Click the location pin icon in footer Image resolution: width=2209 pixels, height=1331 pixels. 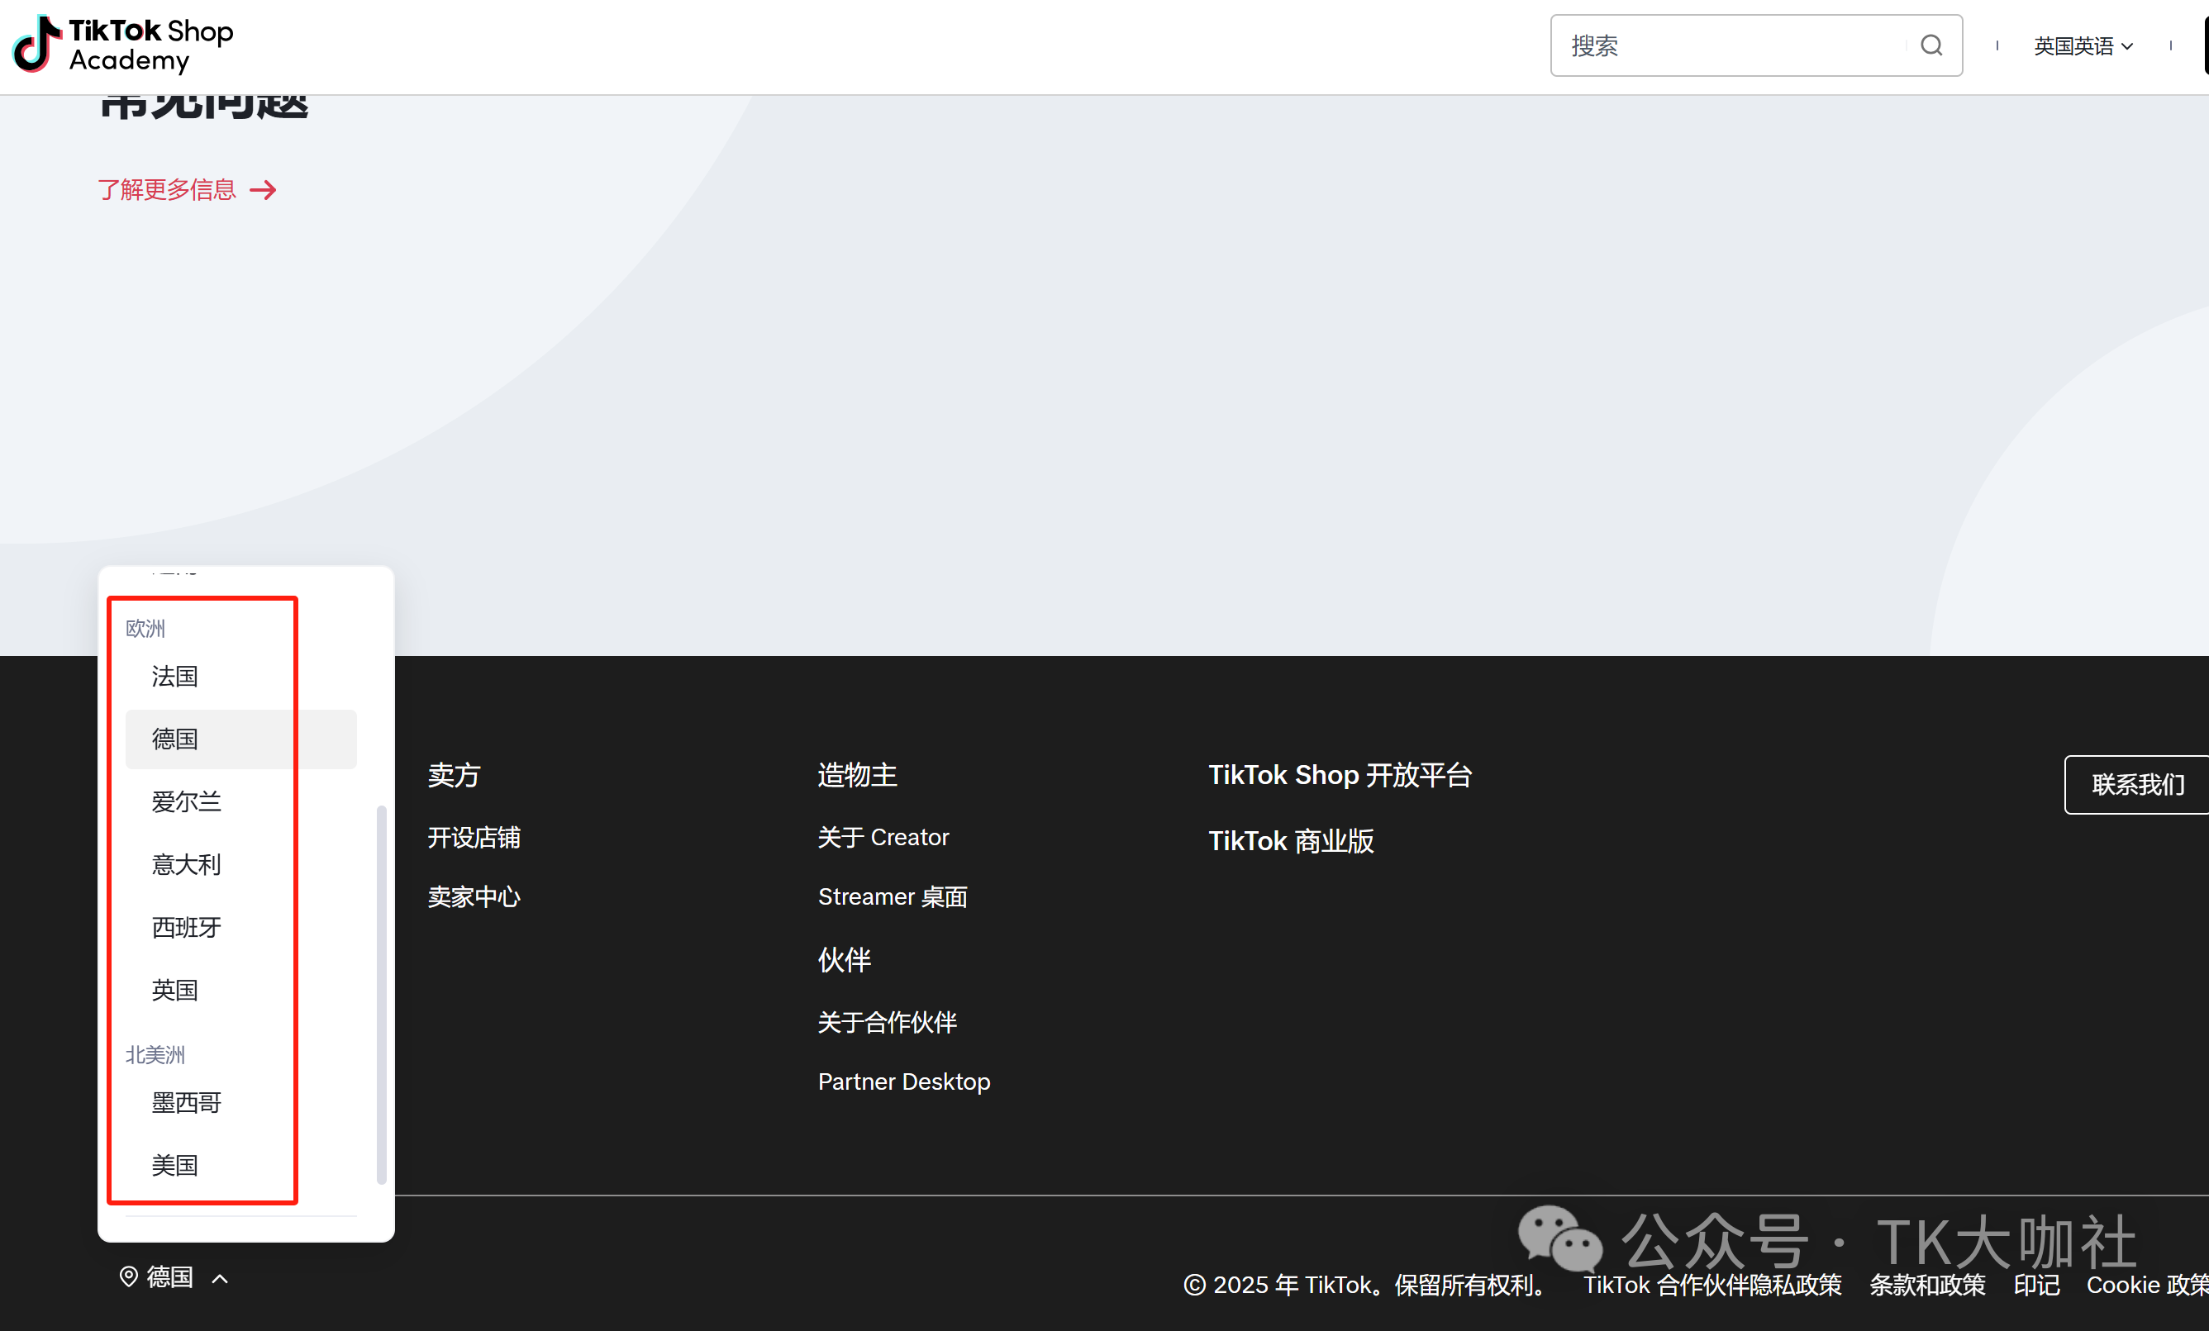click(128, 1276)
